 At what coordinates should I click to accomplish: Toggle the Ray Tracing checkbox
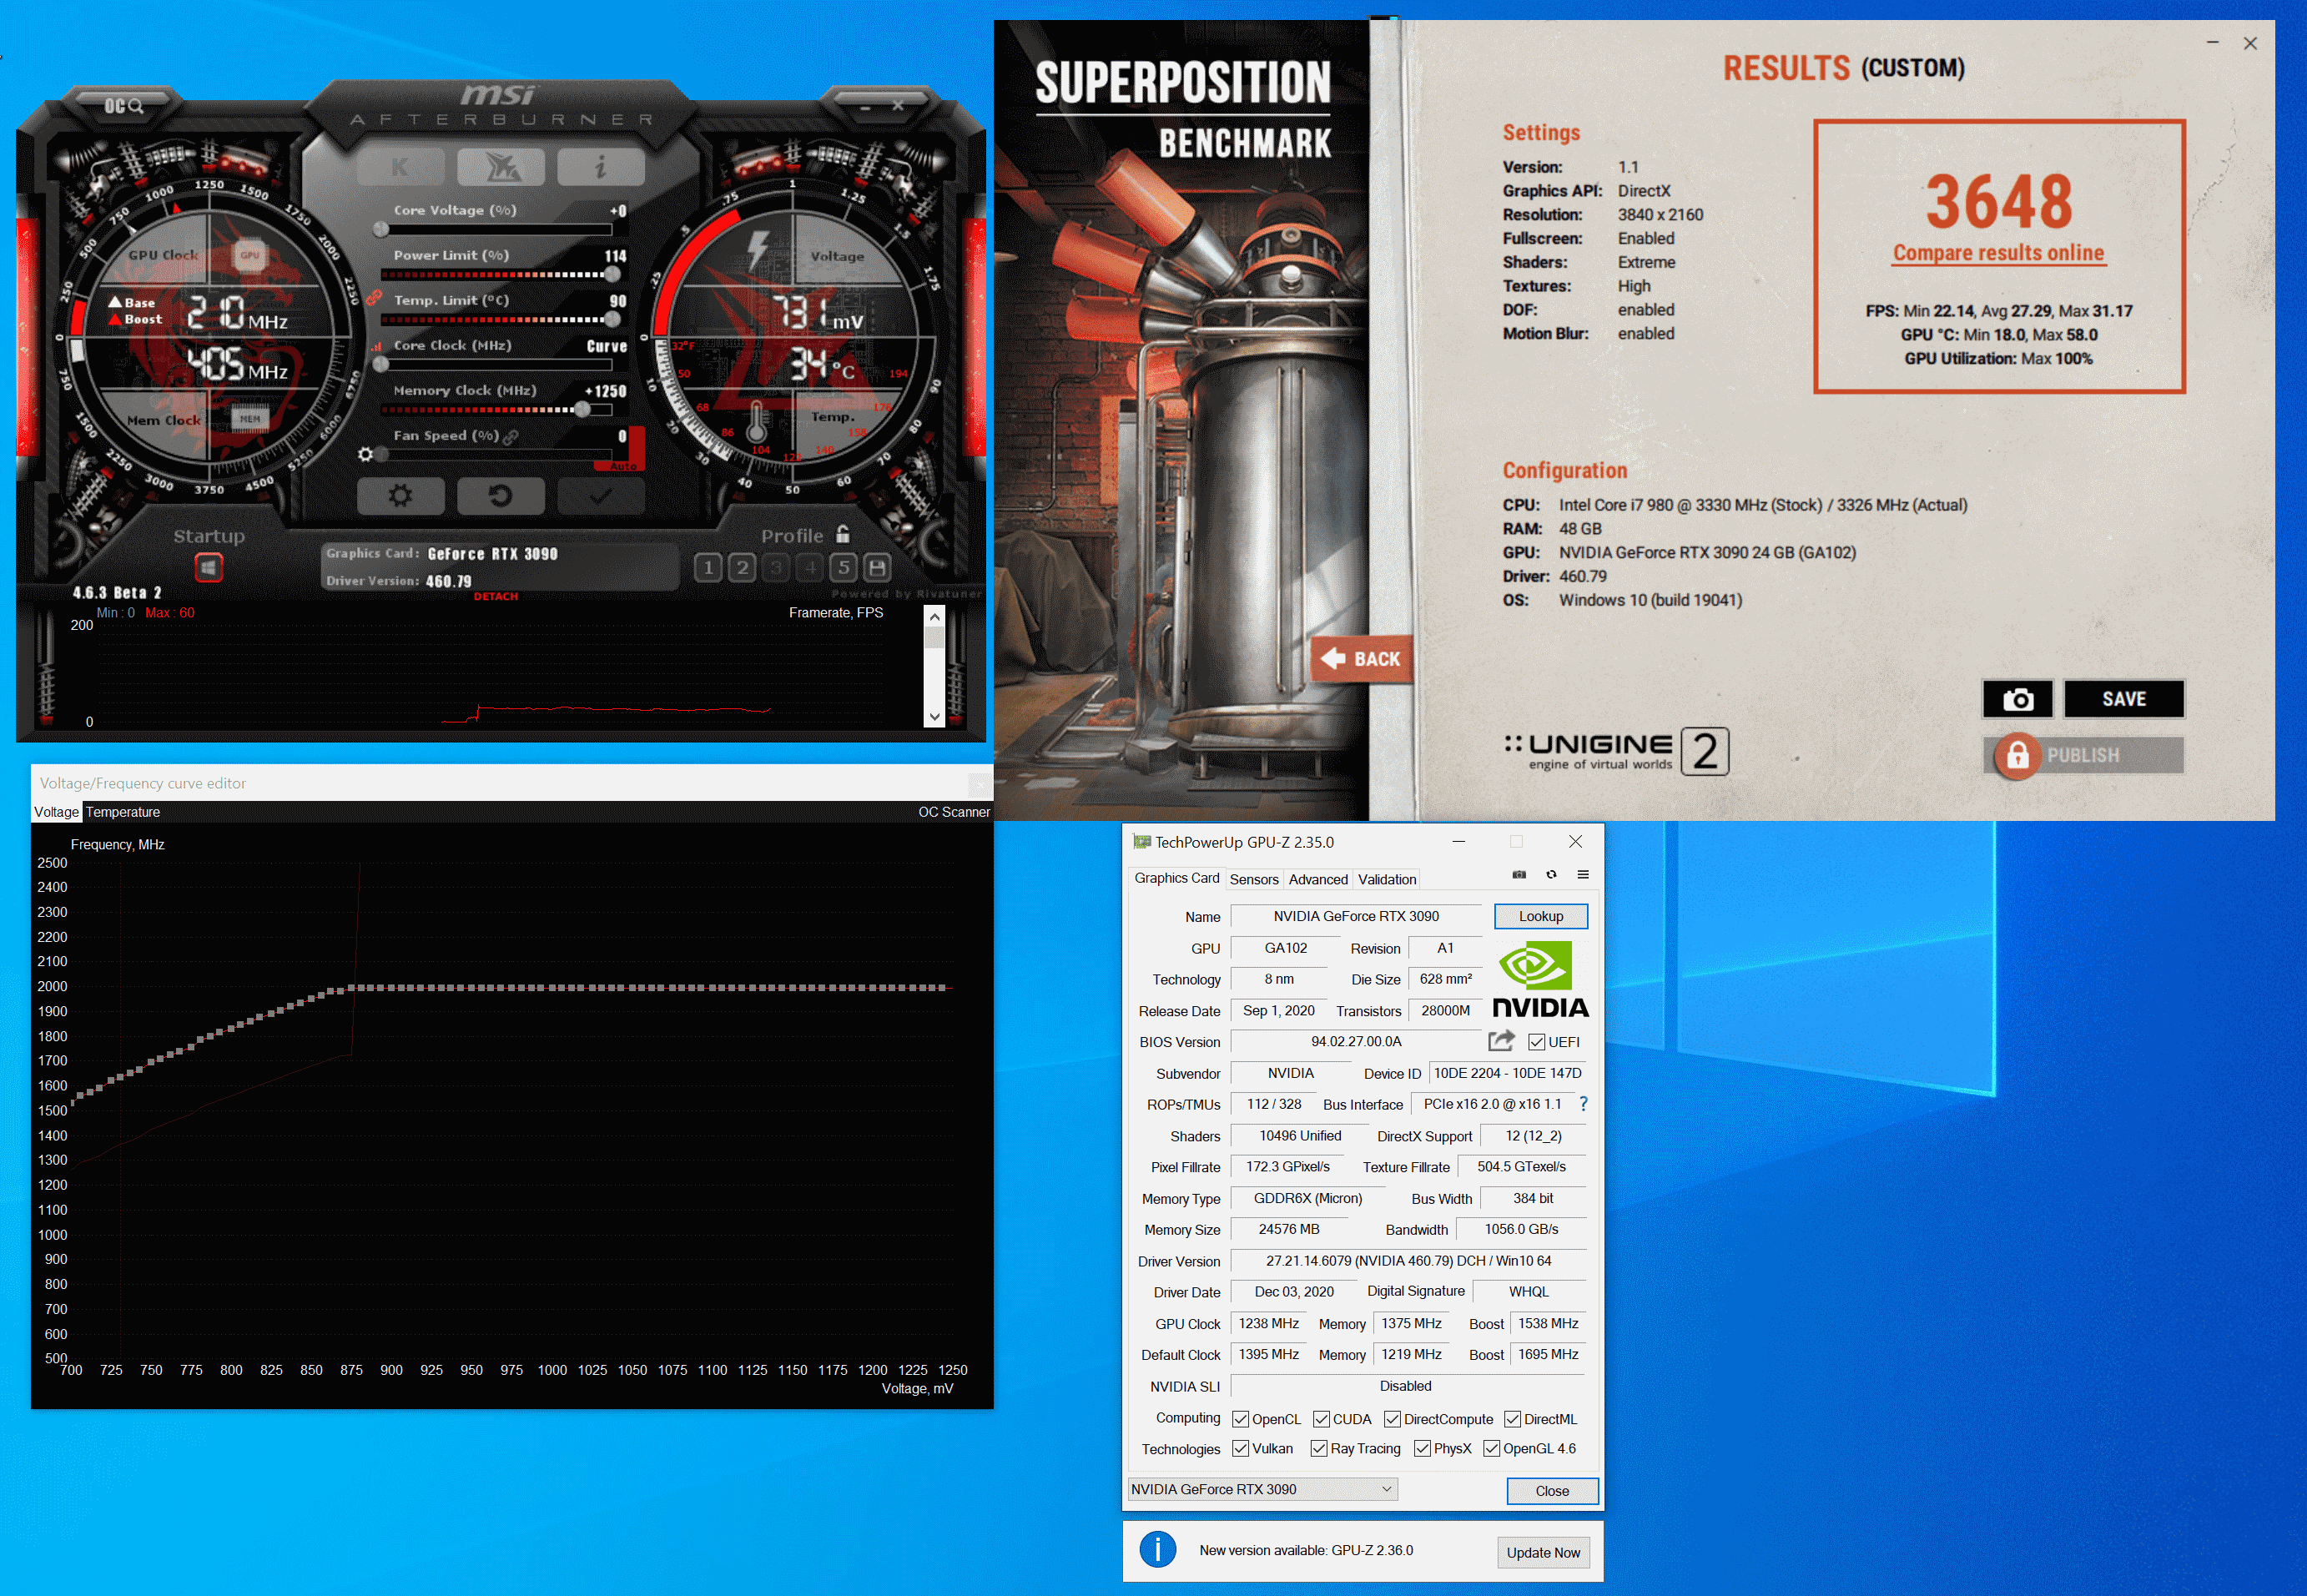pos(1319,1448)
